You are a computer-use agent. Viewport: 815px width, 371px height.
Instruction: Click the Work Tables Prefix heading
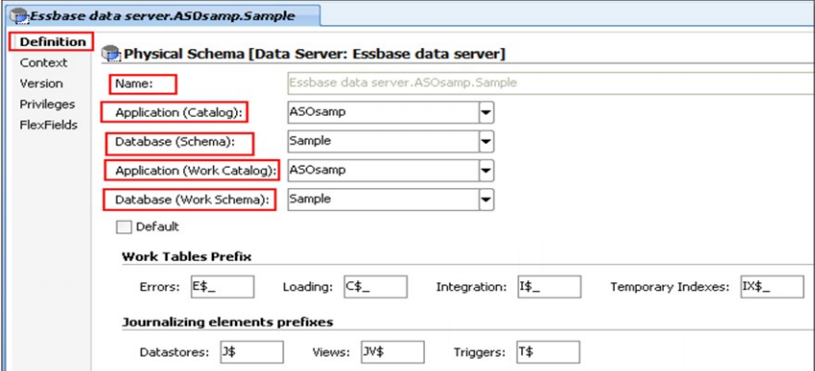[x=187, y=257]
